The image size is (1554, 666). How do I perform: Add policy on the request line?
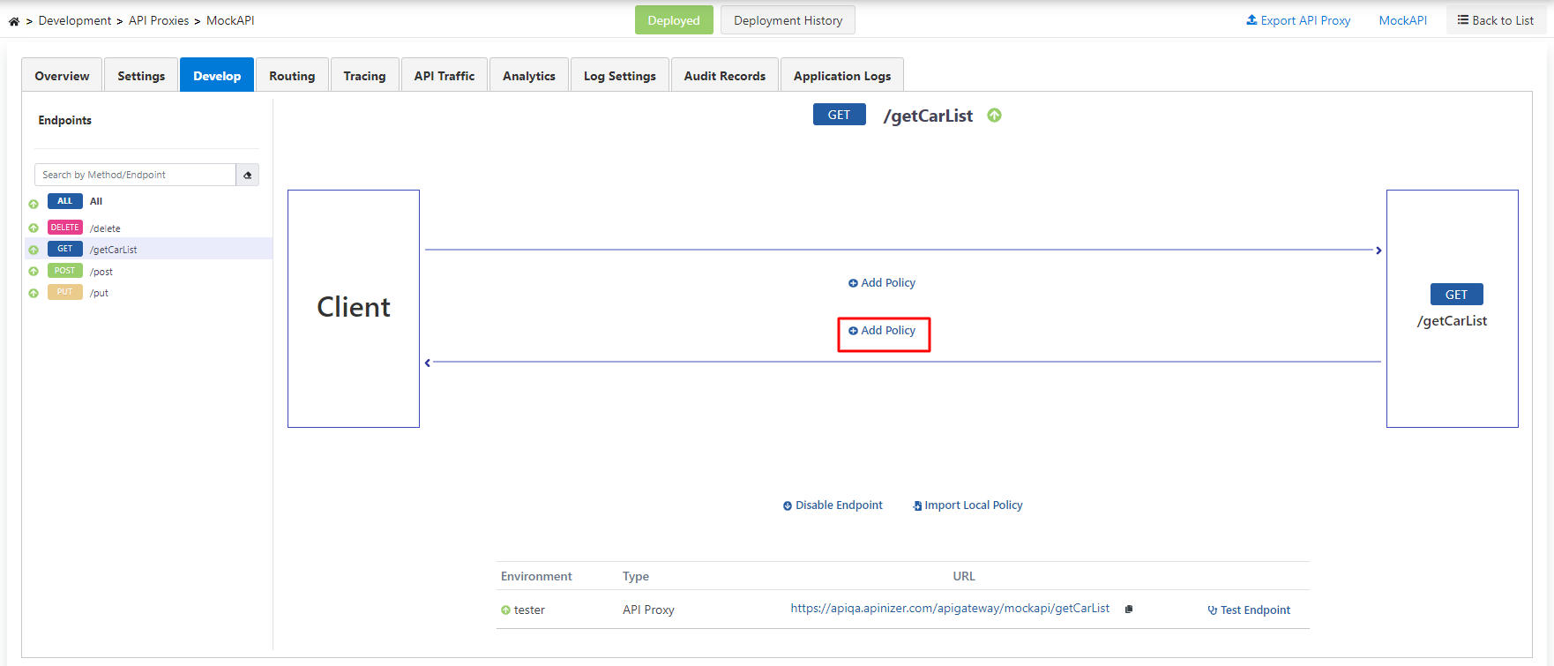882,283
